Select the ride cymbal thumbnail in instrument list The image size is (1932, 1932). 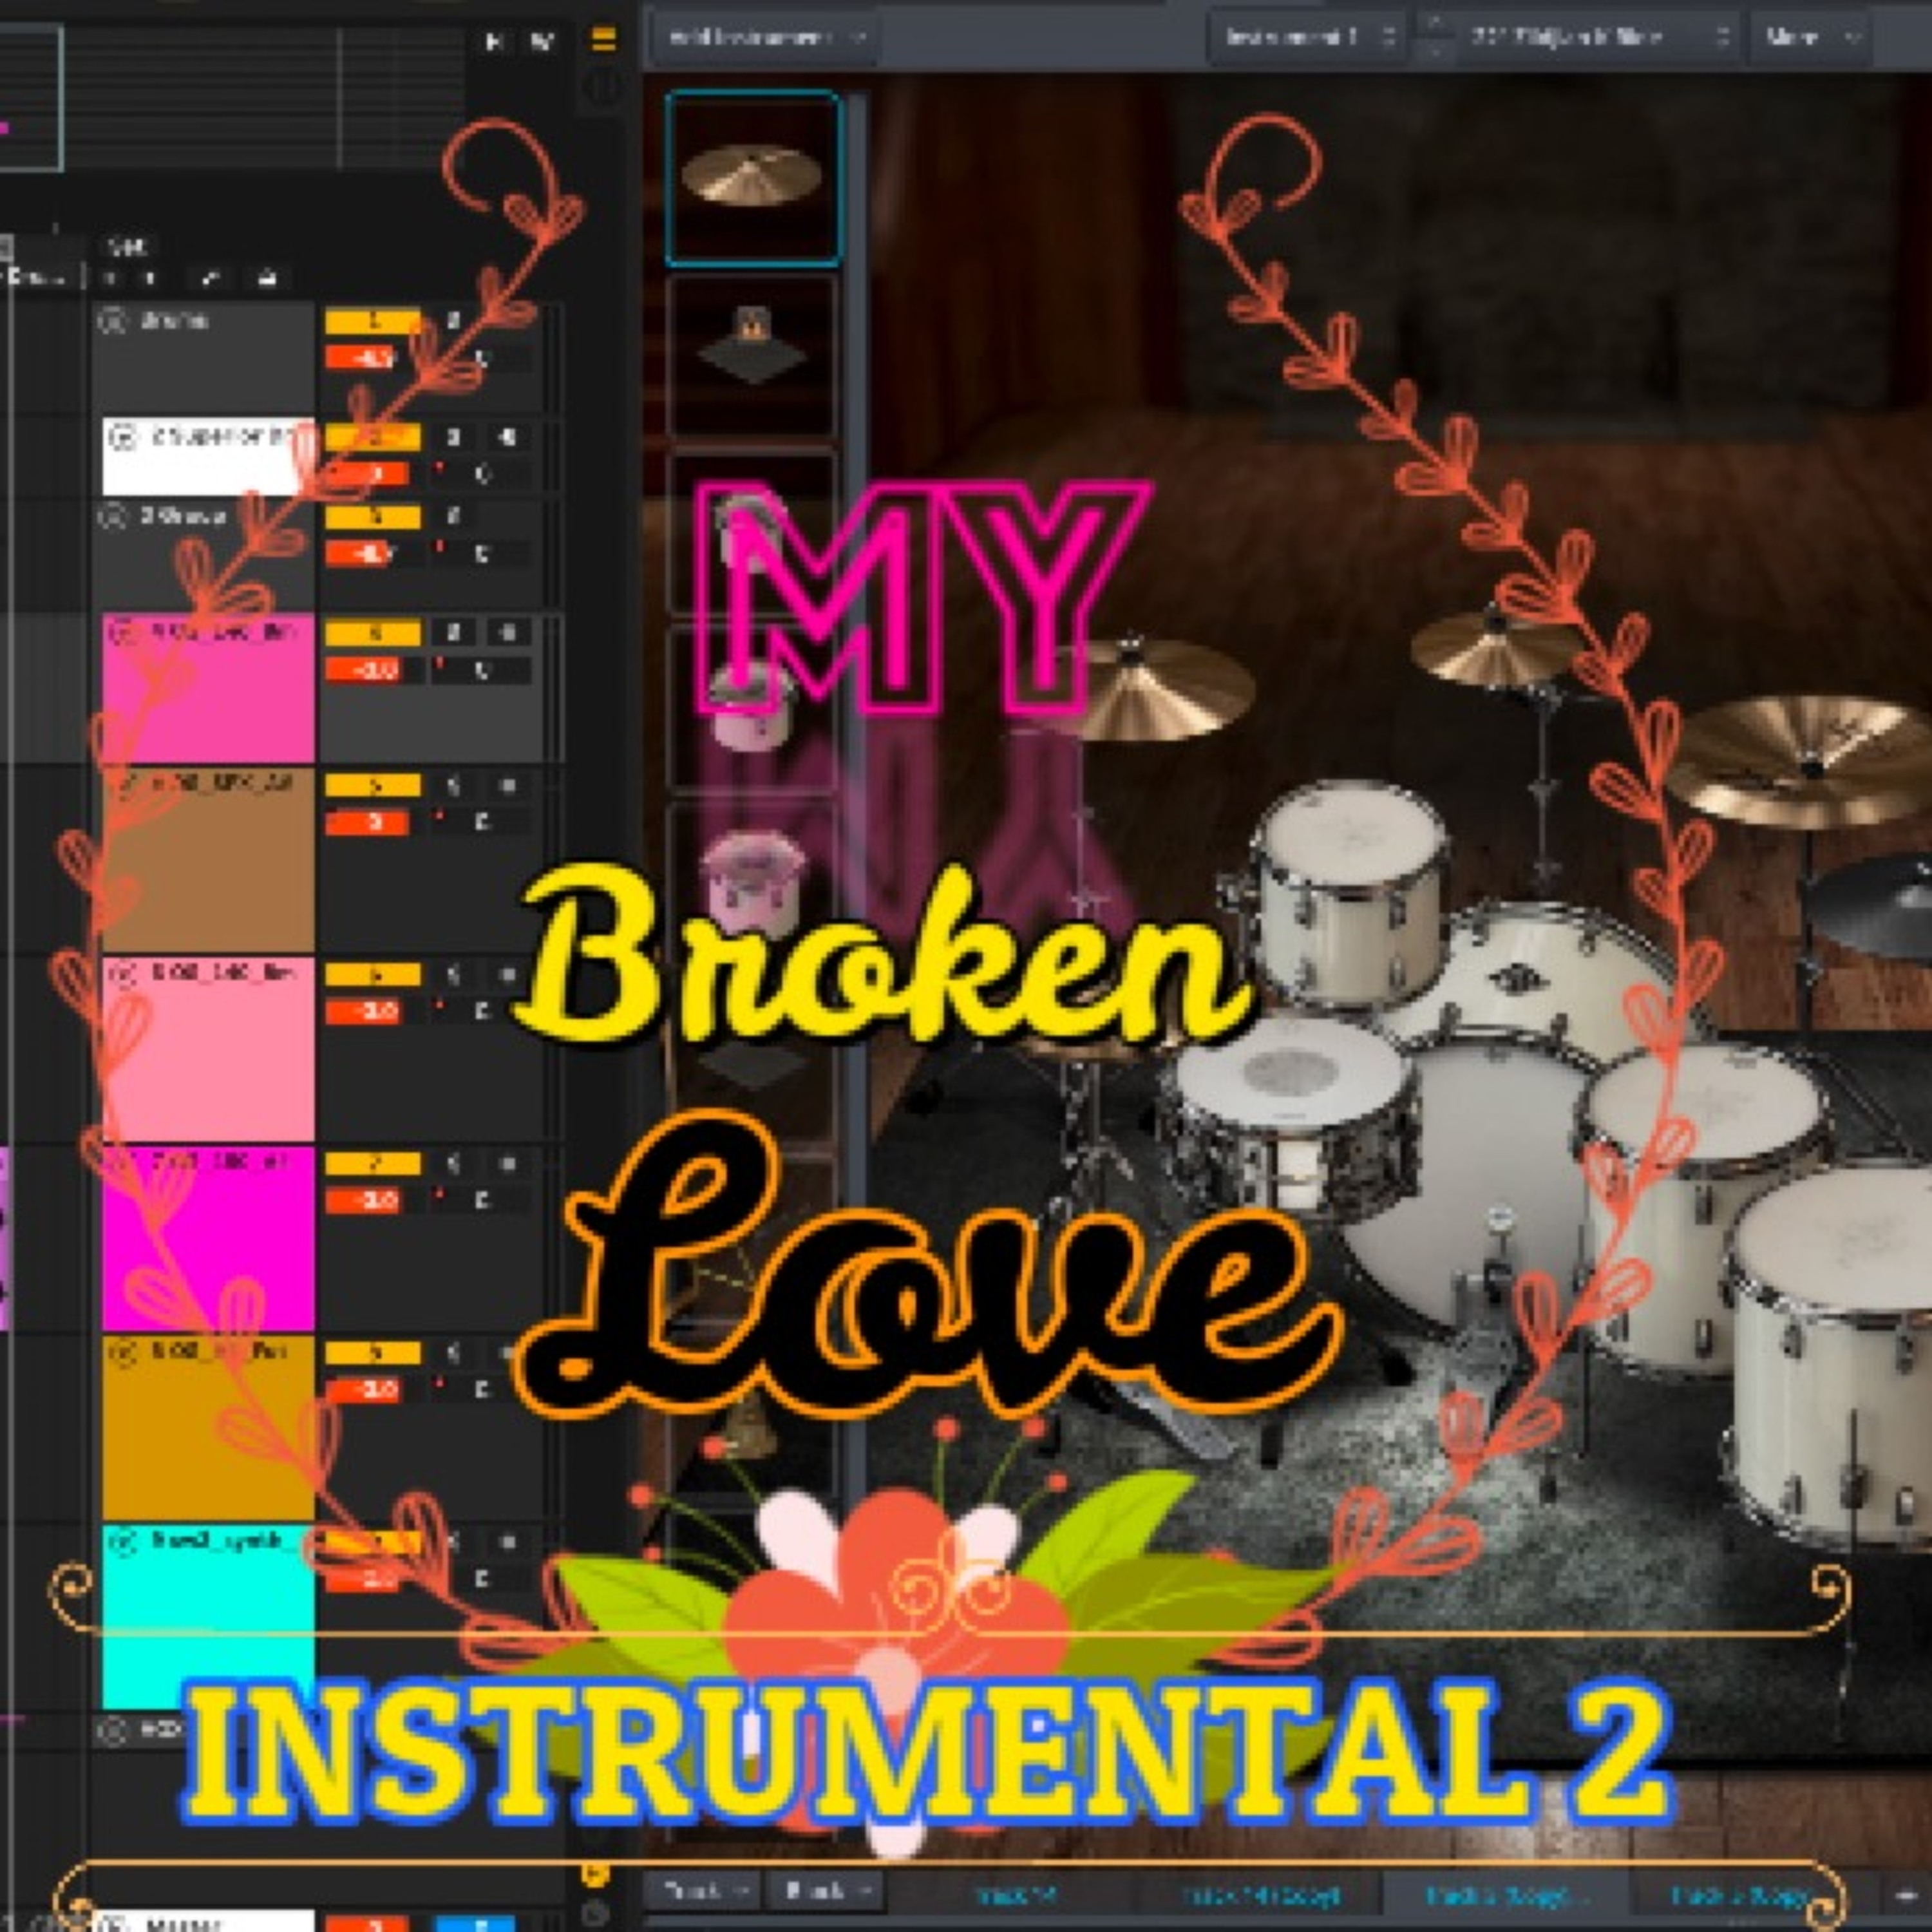[x=752, y=178]
